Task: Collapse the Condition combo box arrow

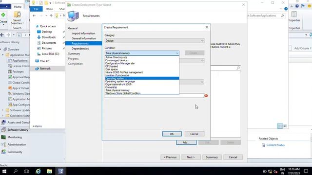Action: (x=177, y=53)
